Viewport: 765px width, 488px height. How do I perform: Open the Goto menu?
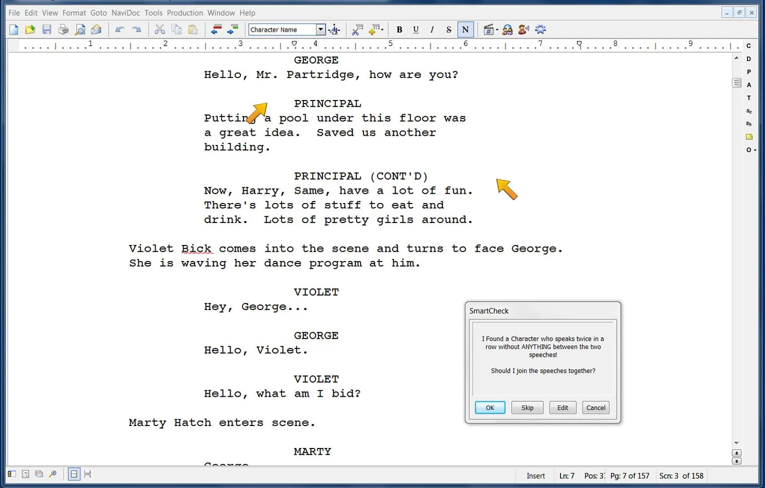(x=99, y=13)
